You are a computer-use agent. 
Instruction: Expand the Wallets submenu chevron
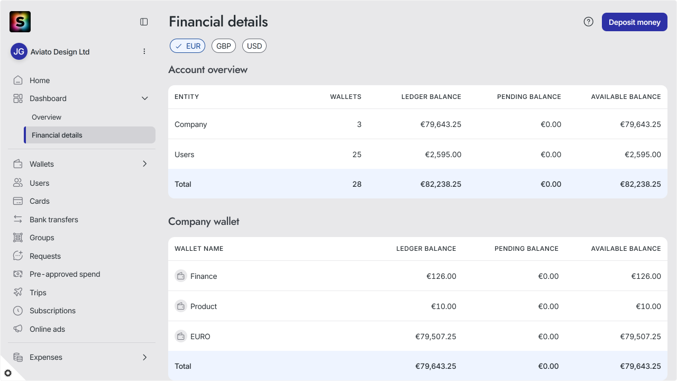click(145, 164)
